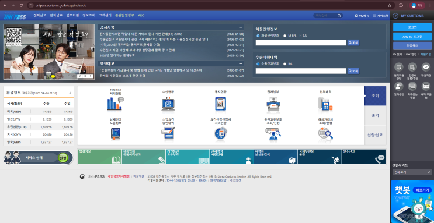This screenshot has height=223, width=434.
Task: Click the blue 로그인 button
Action: (412, 27)
